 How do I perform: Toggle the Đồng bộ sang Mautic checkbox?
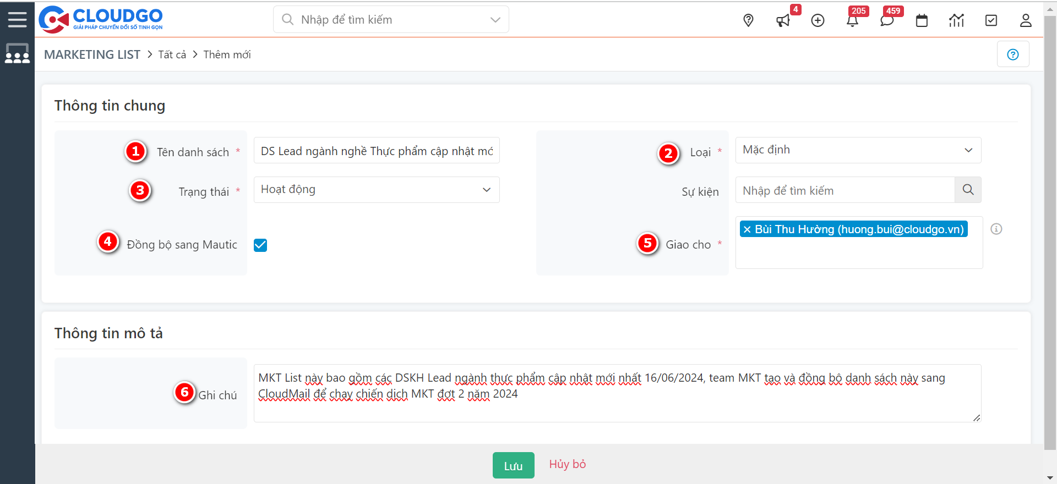(260, 245)
